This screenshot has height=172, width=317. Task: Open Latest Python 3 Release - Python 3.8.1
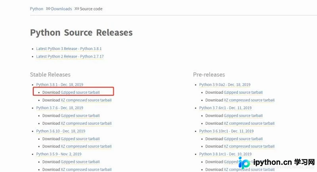pyautogui.click(x=69, y=48)
